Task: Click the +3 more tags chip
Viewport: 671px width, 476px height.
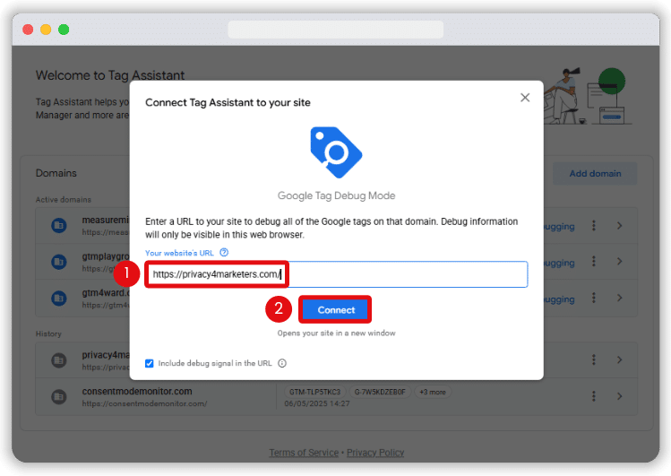Action: tap(433, 392)
